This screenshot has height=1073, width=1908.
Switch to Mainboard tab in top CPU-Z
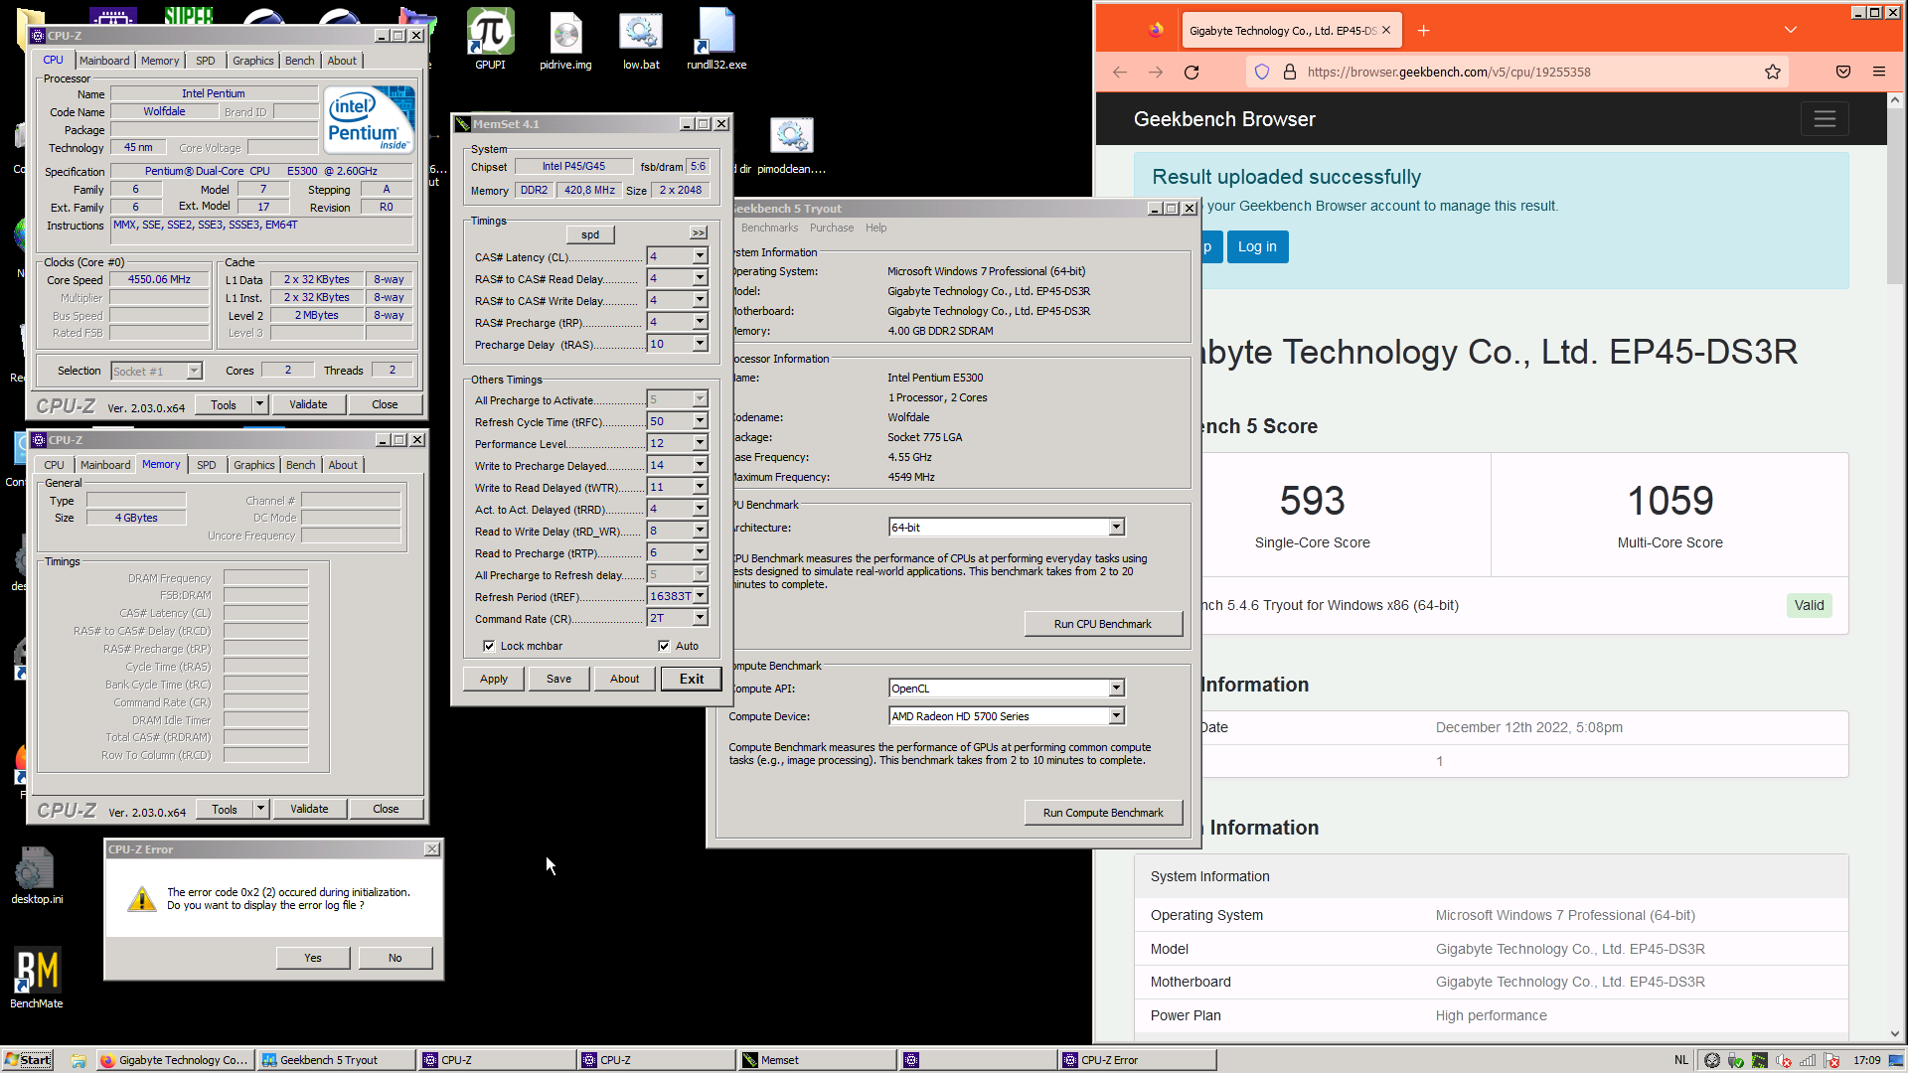(x=104, y=61)
